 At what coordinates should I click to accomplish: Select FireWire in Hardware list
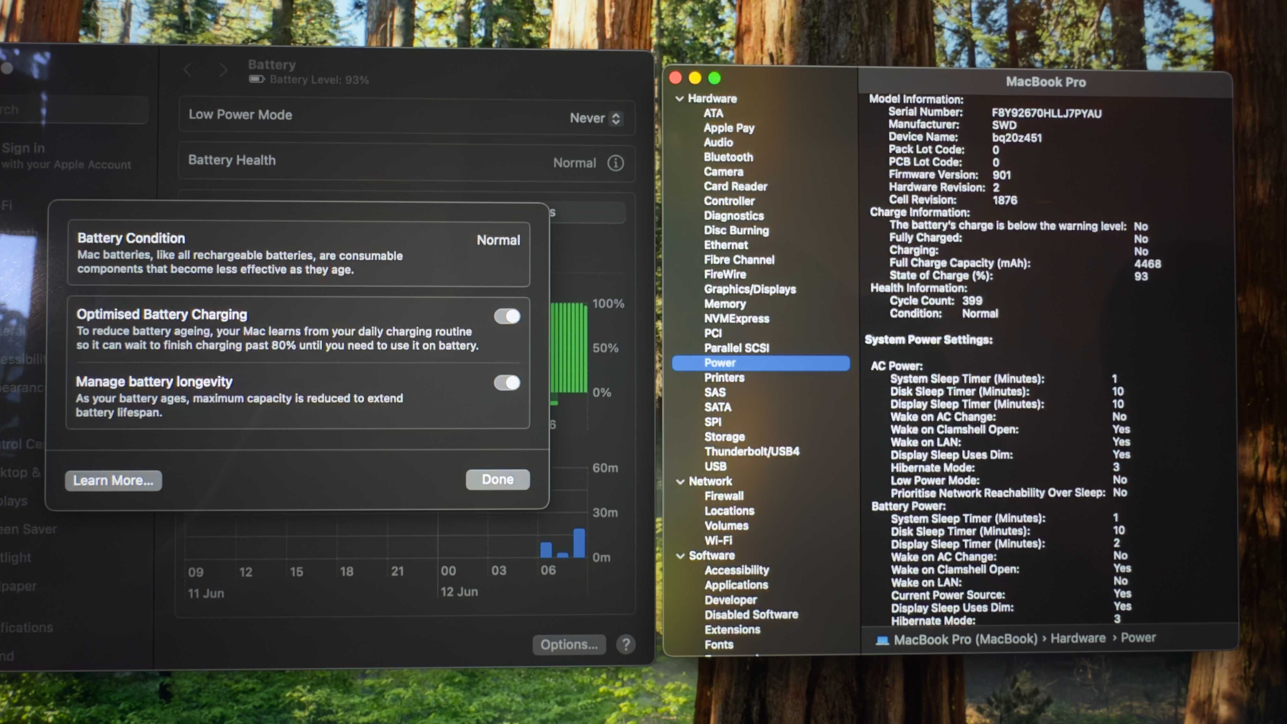pos(725,274)
